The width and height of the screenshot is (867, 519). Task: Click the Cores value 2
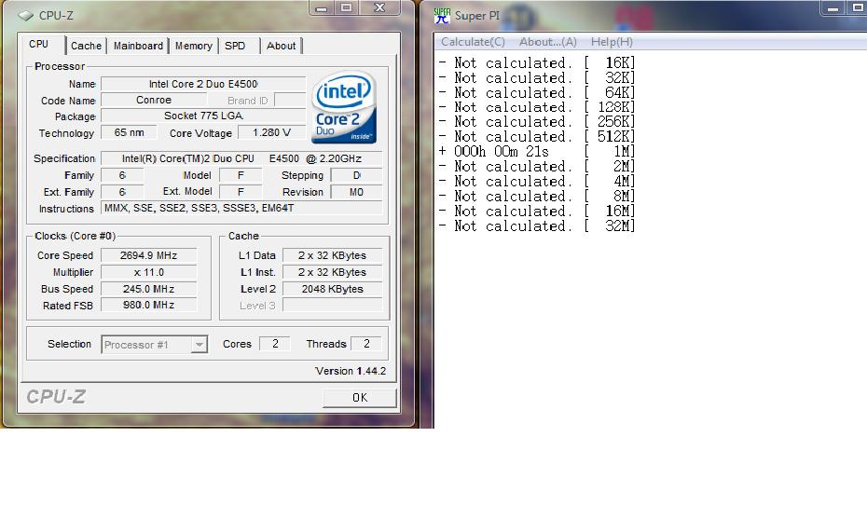pos(275,344)
